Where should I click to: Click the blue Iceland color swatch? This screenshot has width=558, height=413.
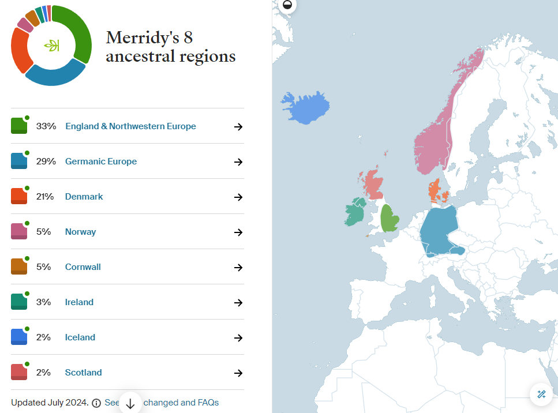(x=19, y=337)
